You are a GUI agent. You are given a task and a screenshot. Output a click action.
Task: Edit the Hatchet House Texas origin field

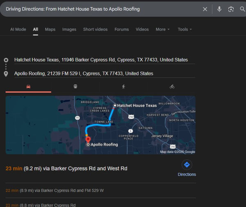[x=105, y=60]
